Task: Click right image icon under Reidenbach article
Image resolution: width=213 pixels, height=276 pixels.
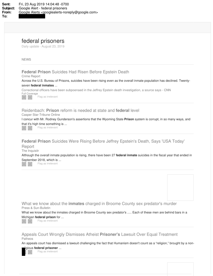Action: tap(30, 128)
